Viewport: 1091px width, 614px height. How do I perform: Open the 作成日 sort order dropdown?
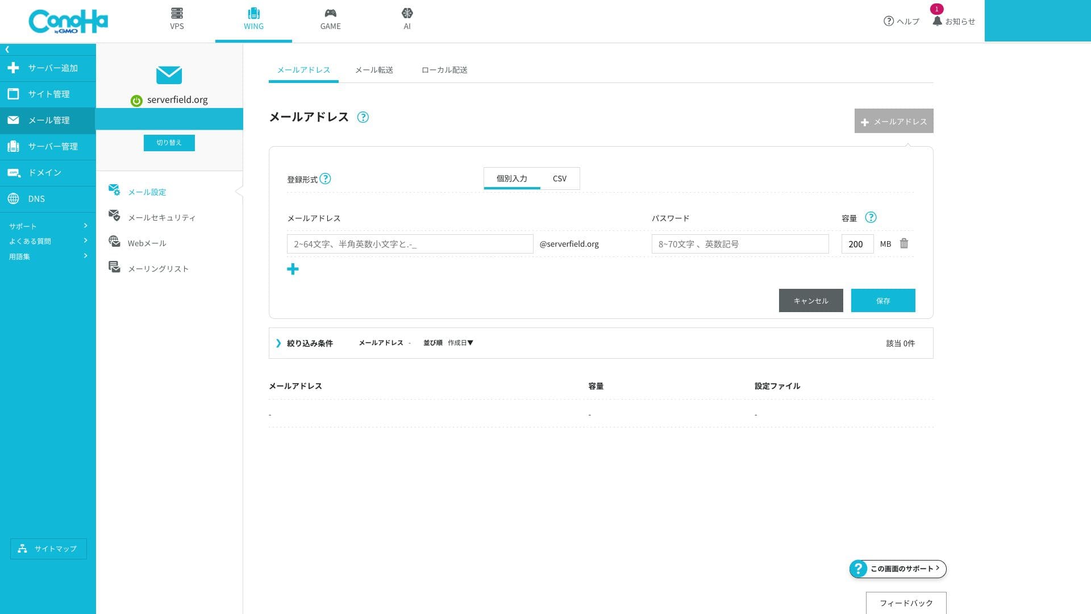pyautogui.click(x=460, y=343)
